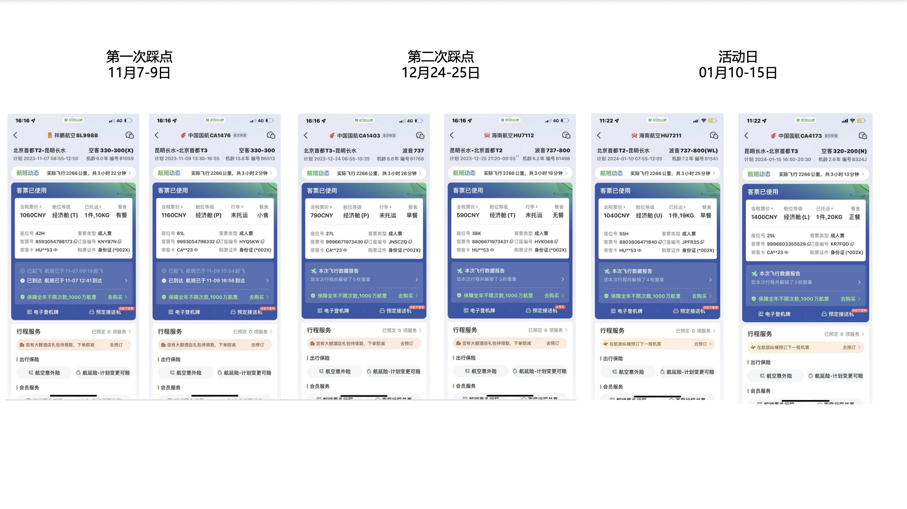Screen dimensions: 907x509
Task: Show hidden frequent-flyer number on HU7211 ticket
Action: (639, 250)
